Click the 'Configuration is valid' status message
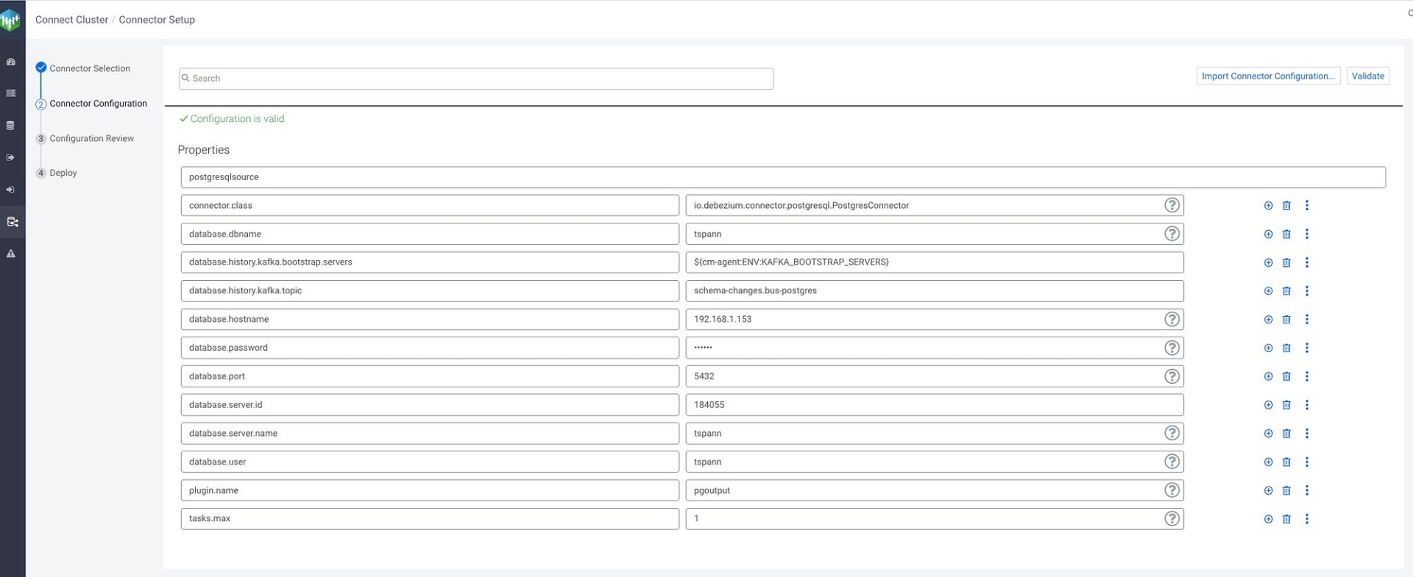 point(232,119)
